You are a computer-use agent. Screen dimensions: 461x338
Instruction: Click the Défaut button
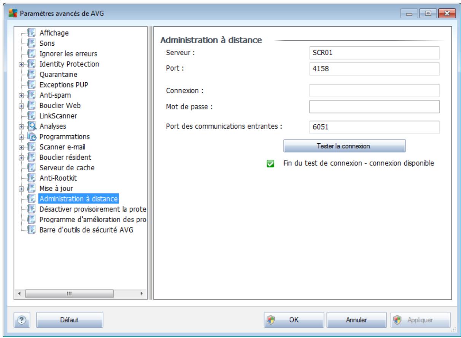tap(70, 320)
